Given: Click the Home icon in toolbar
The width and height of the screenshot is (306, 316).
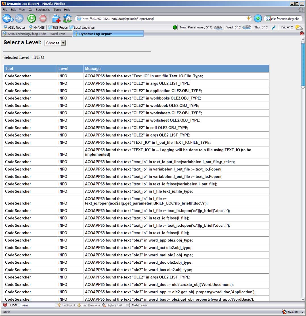Looking at the screenshot, I should [x=68, y=18].
